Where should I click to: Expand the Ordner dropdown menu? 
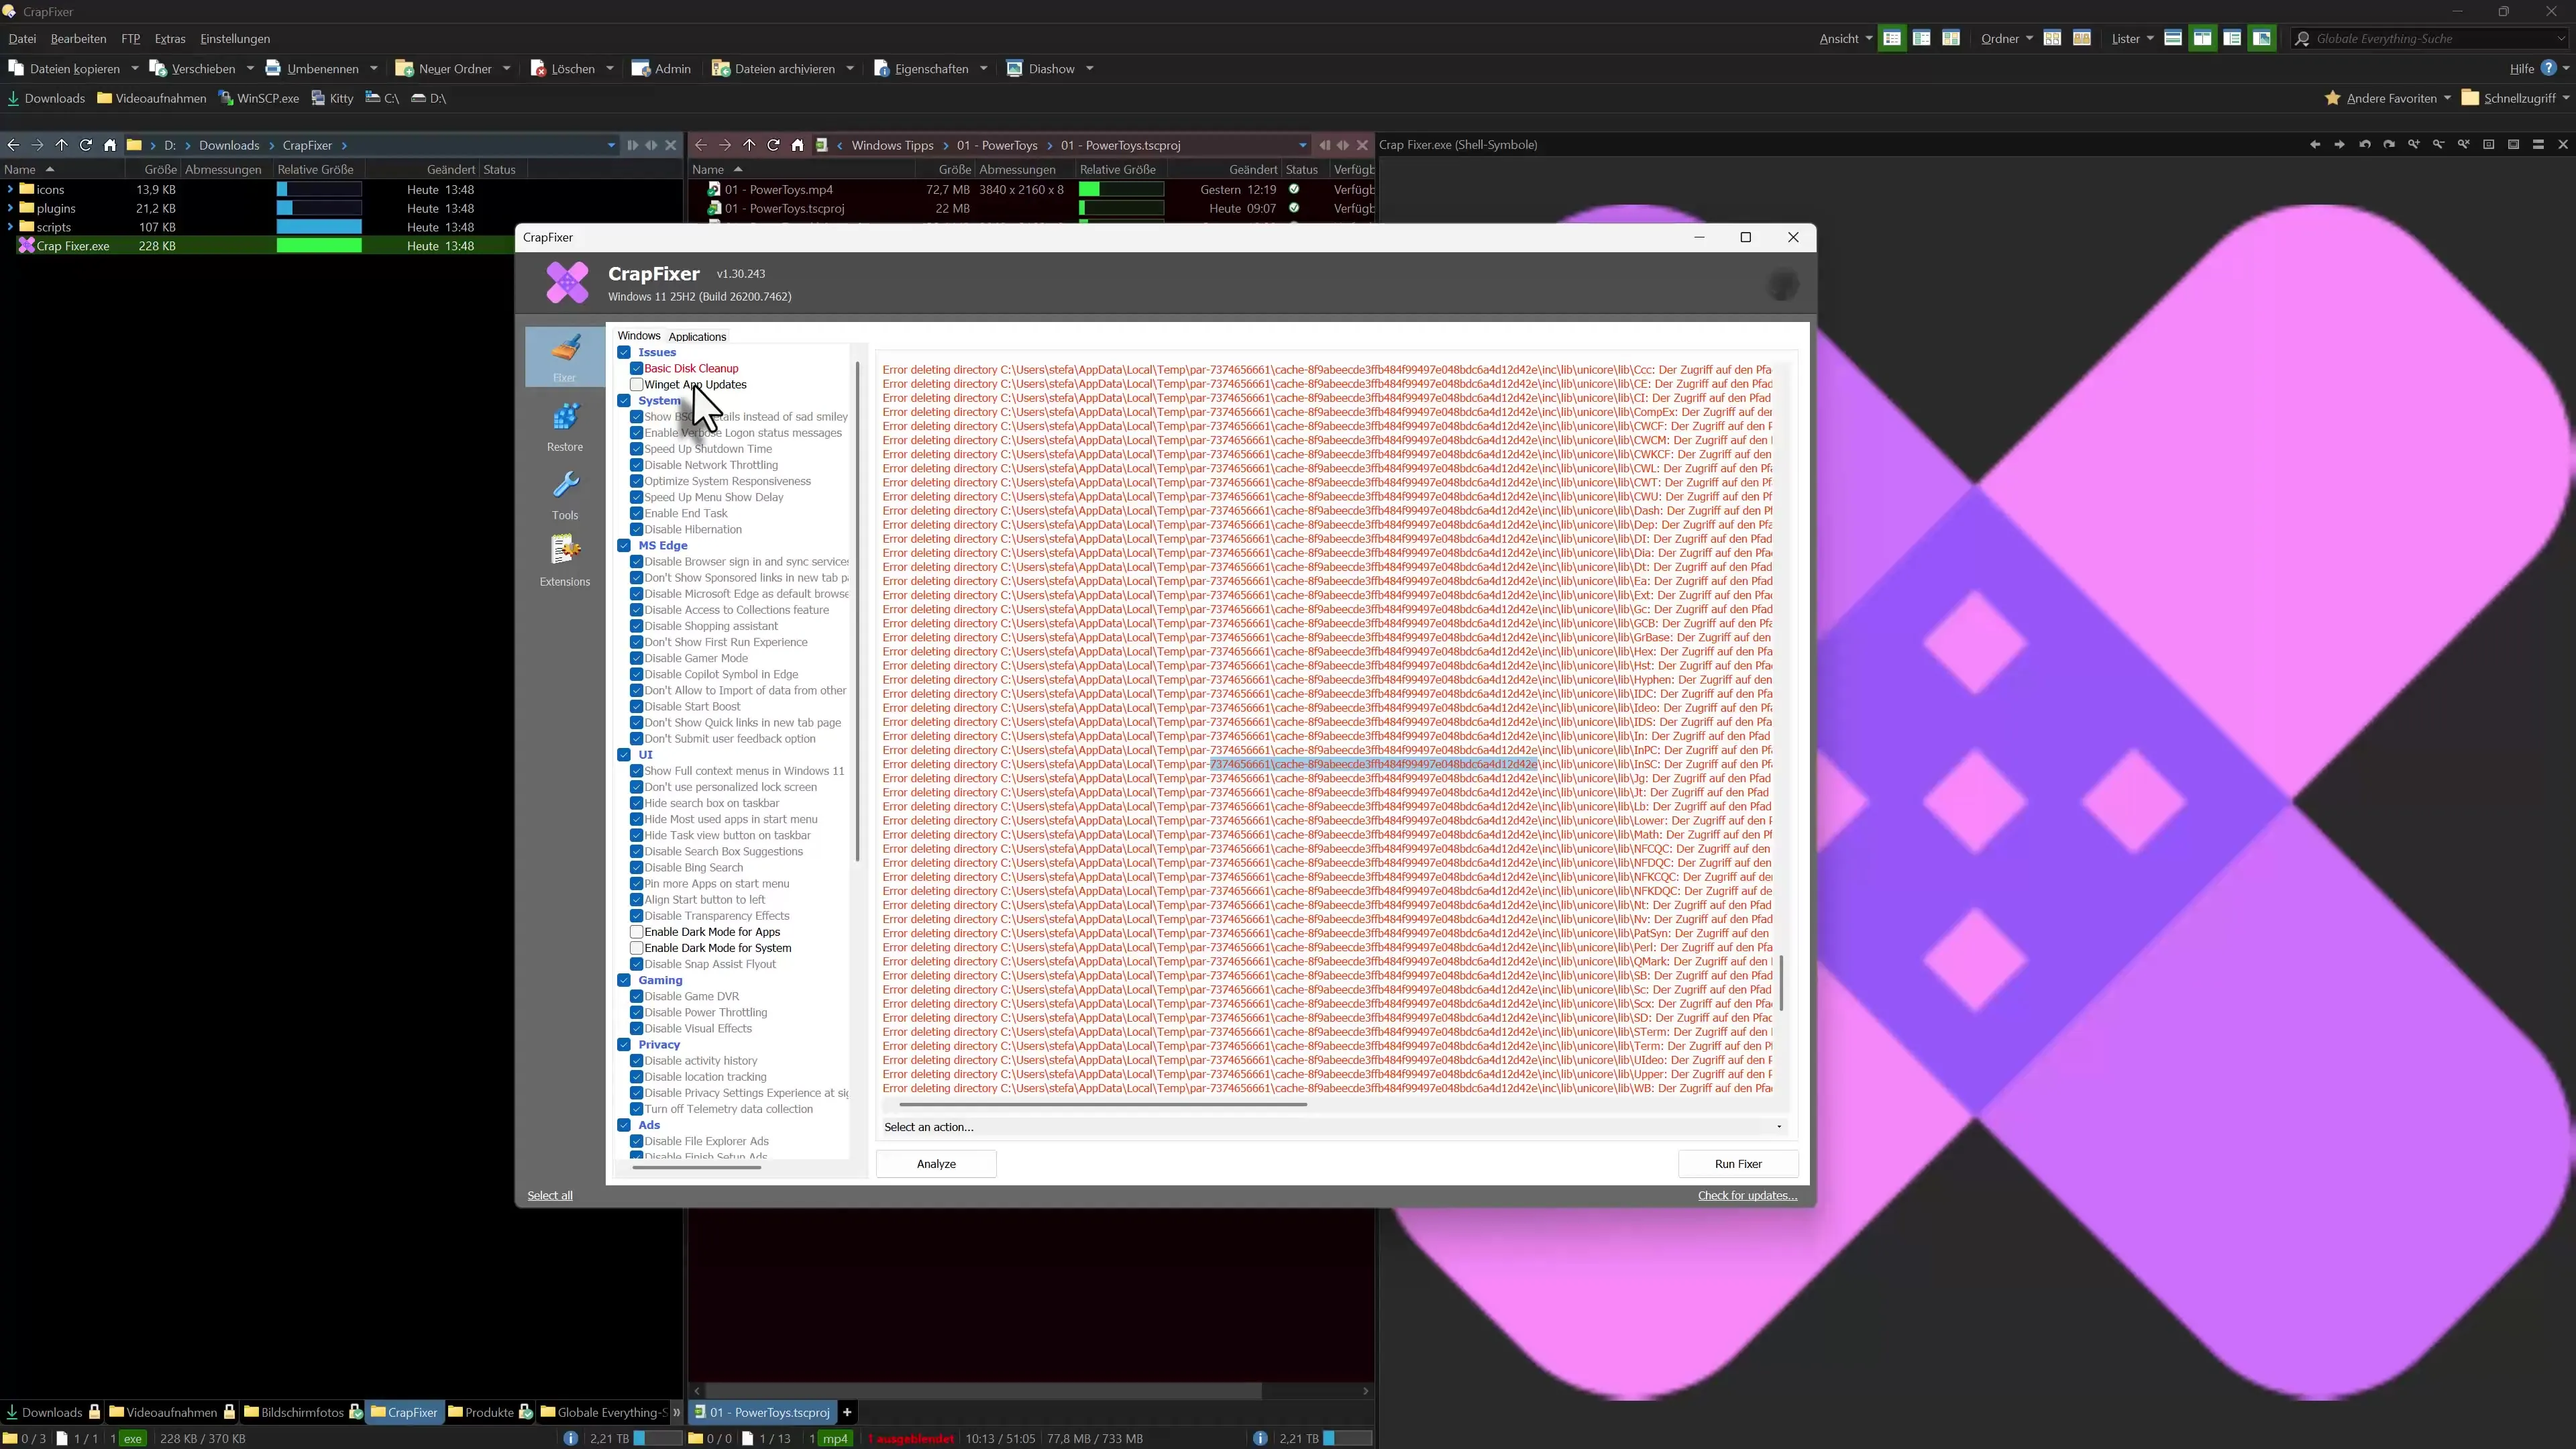tap(2005, 38)
